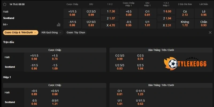Select Haiti +1/1.5 handicap at 0.98 in top row
214x107 pixels.
pos(72,13)
